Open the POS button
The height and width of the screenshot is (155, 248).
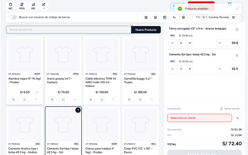pos(22,6)
